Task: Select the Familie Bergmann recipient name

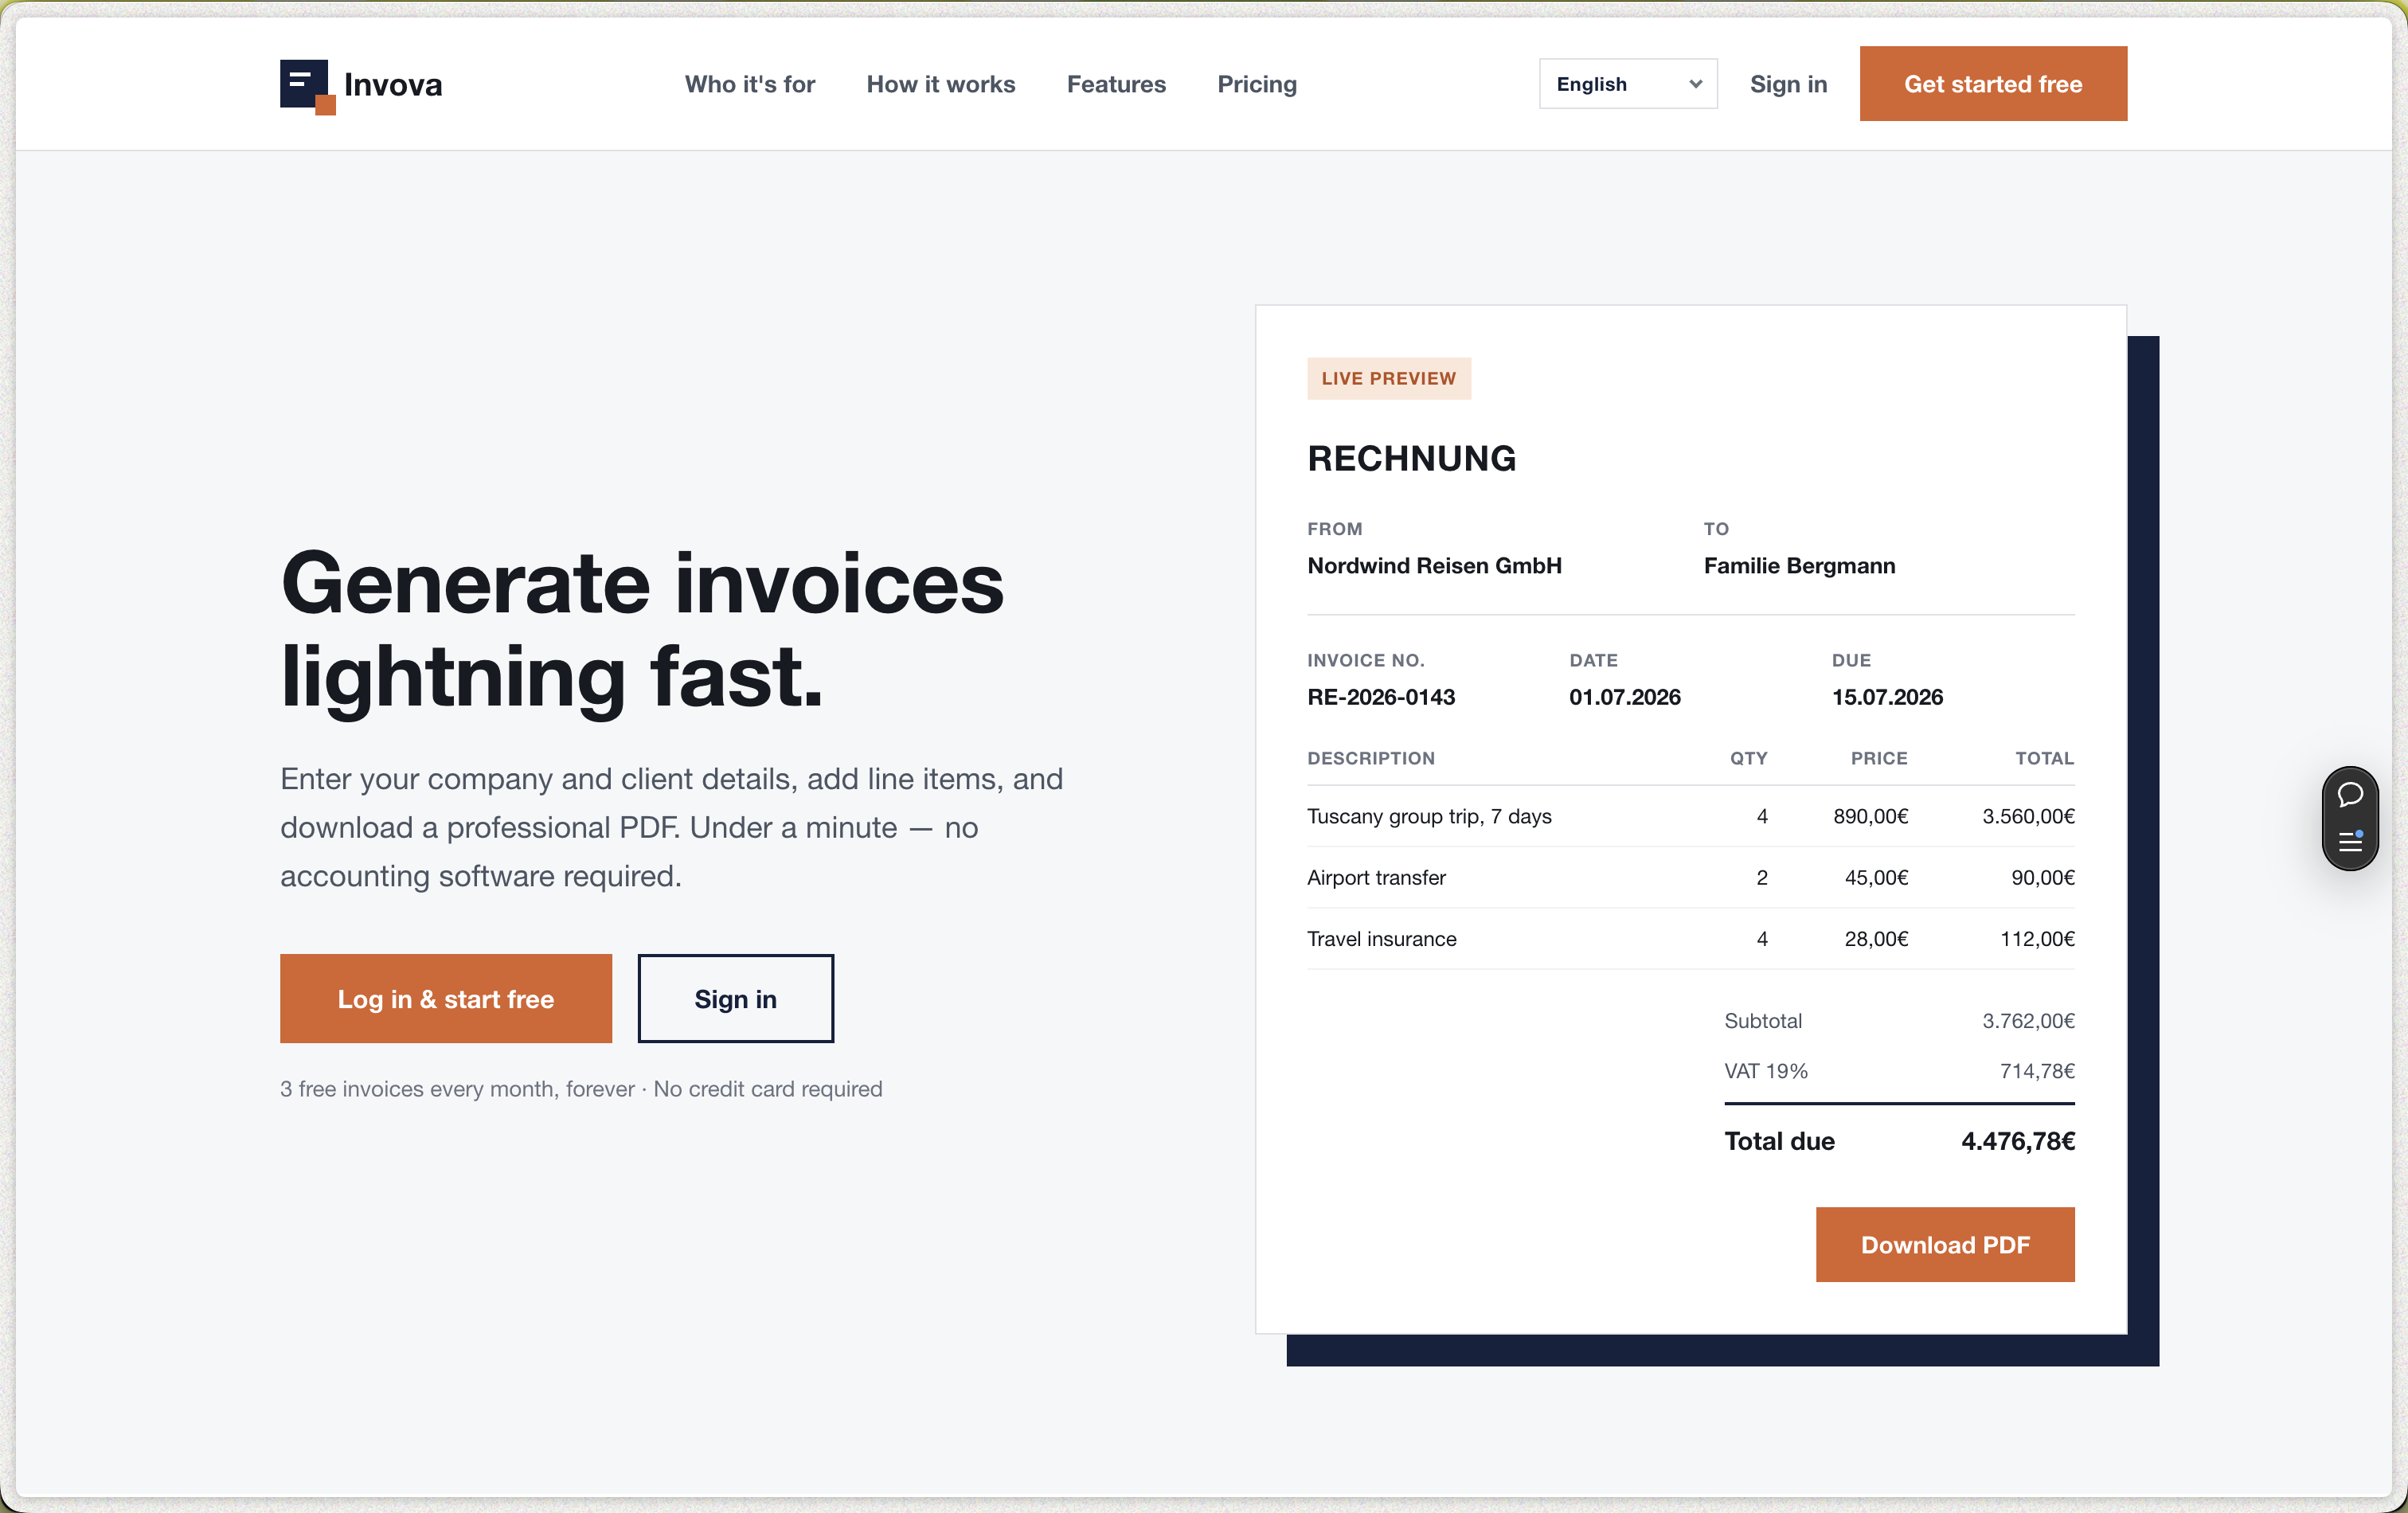Action: [x=1799, y=566]
